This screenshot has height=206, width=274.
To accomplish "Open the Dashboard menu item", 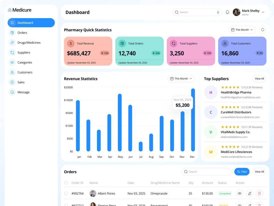I will 31,23.
